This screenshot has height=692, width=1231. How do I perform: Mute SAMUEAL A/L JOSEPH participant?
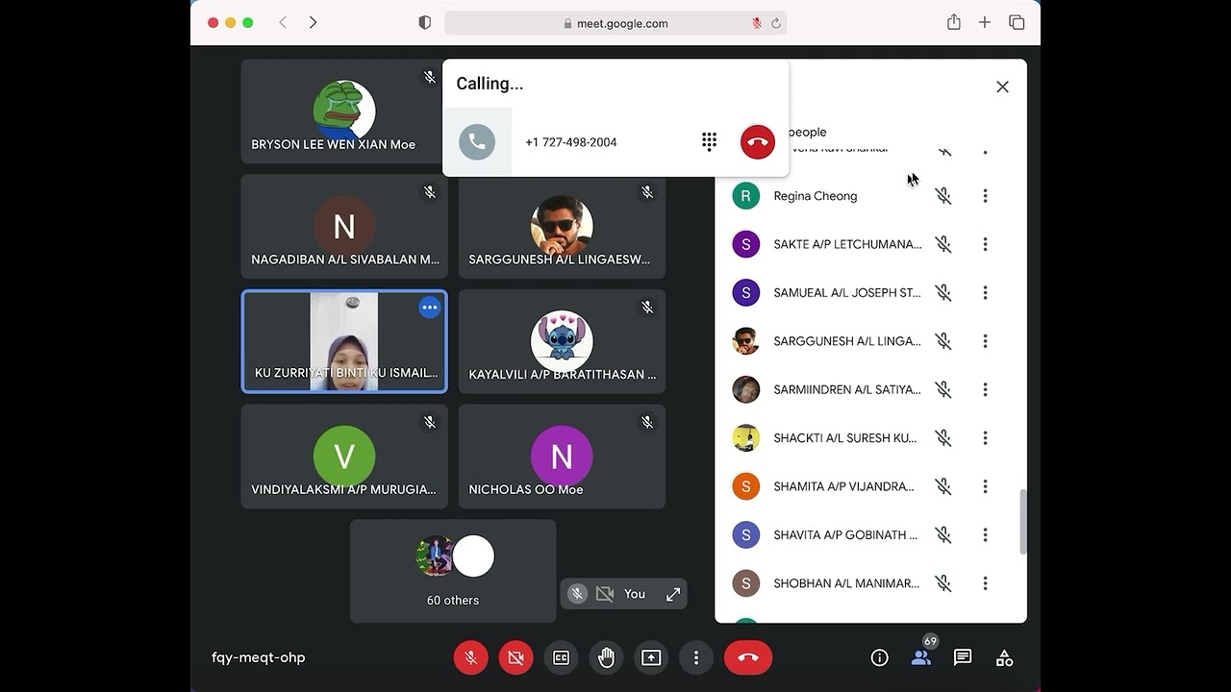(943, 292)
